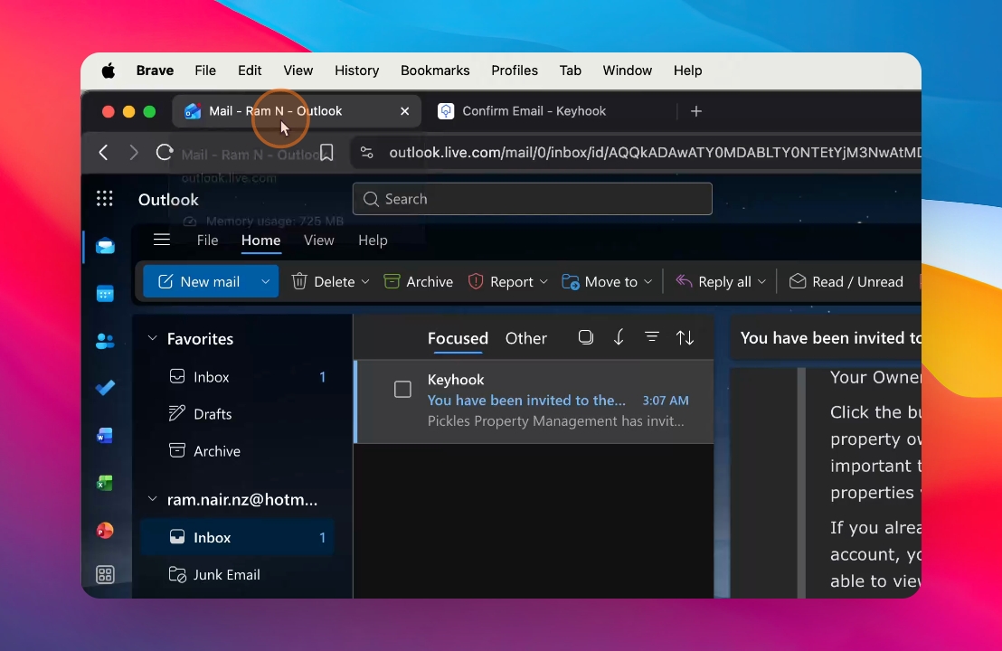
Task: Open the History menu in the menu bar
Action: [356, 71]
